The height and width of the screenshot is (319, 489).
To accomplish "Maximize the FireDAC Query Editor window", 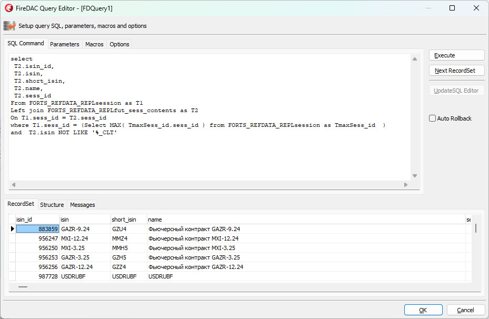I will point(452,8).
